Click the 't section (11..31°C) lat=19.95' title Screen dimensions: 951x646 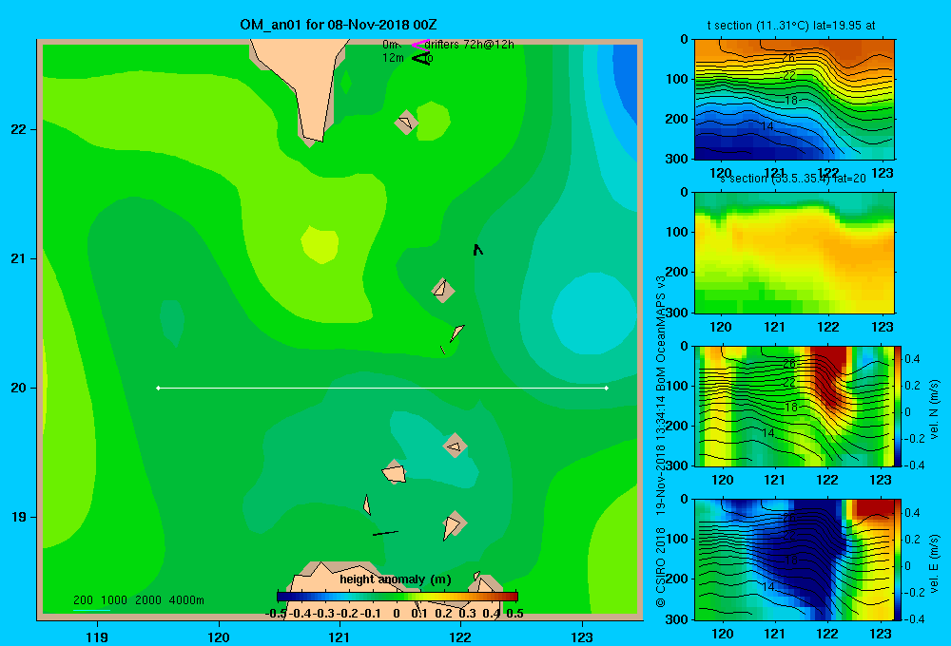[791, 26]
